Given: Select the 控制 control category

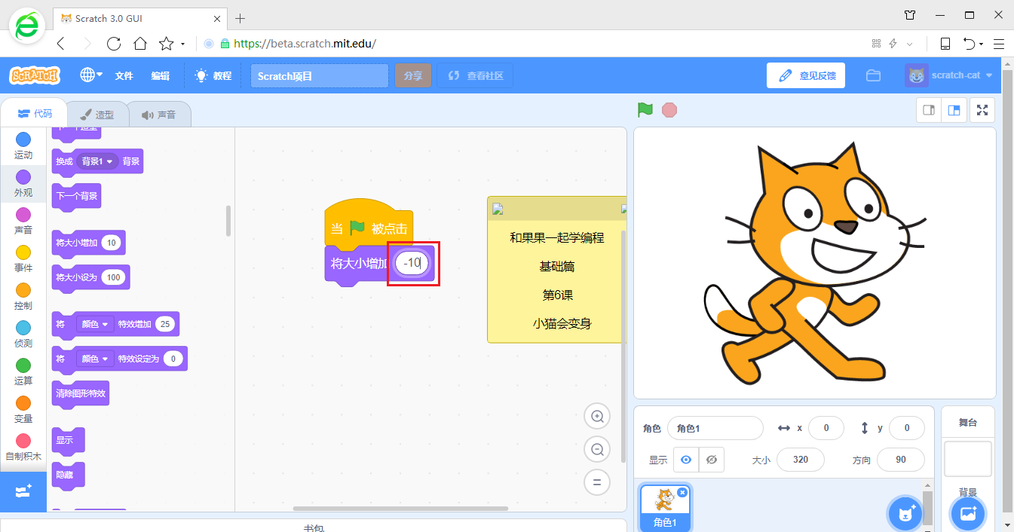Looking at the screenshot, I should click(x=23, y=297).
